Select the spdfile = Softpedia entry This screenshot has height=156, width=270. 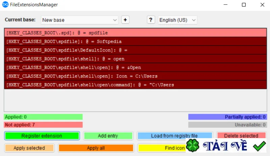tap(136, 41)
